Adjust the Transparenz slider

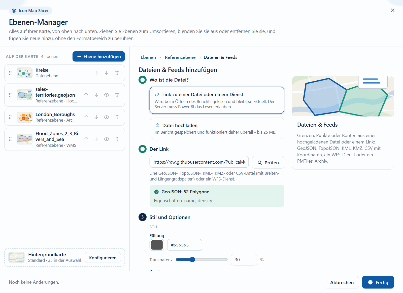201,260
